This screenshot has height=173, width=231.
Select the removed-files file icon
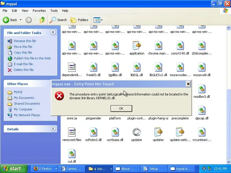click(x=72, y=132)
